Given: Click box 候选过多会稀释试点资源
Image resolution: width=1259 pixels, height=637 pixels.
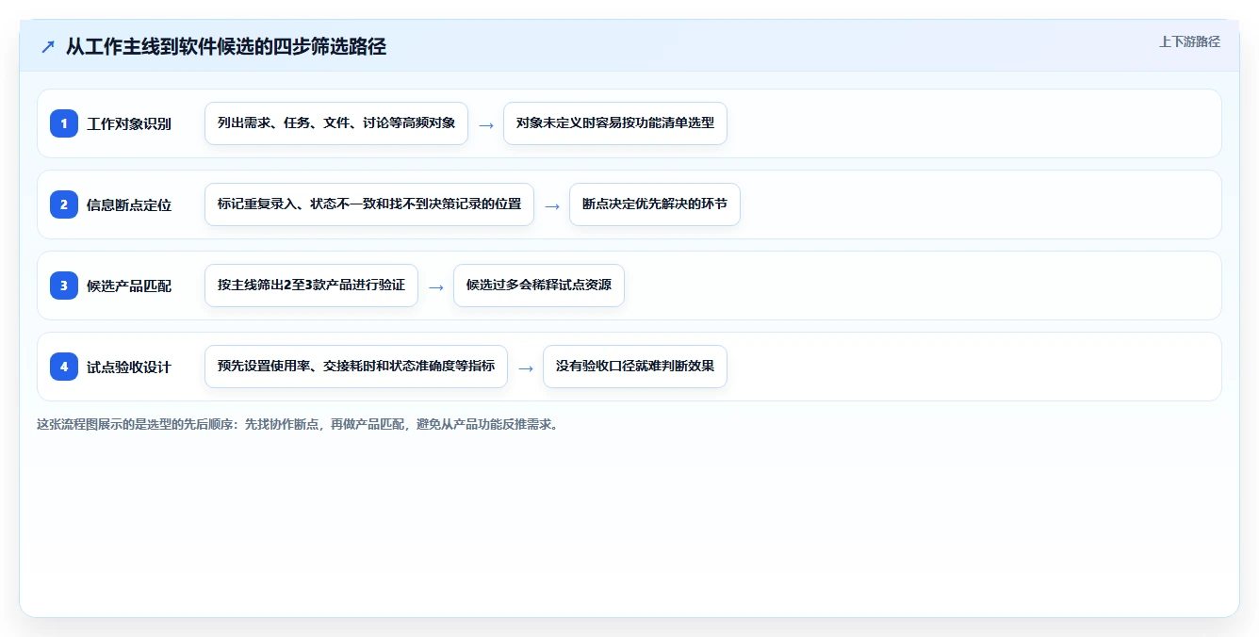Looking at the screenshot, I should [x=539, y=286].
